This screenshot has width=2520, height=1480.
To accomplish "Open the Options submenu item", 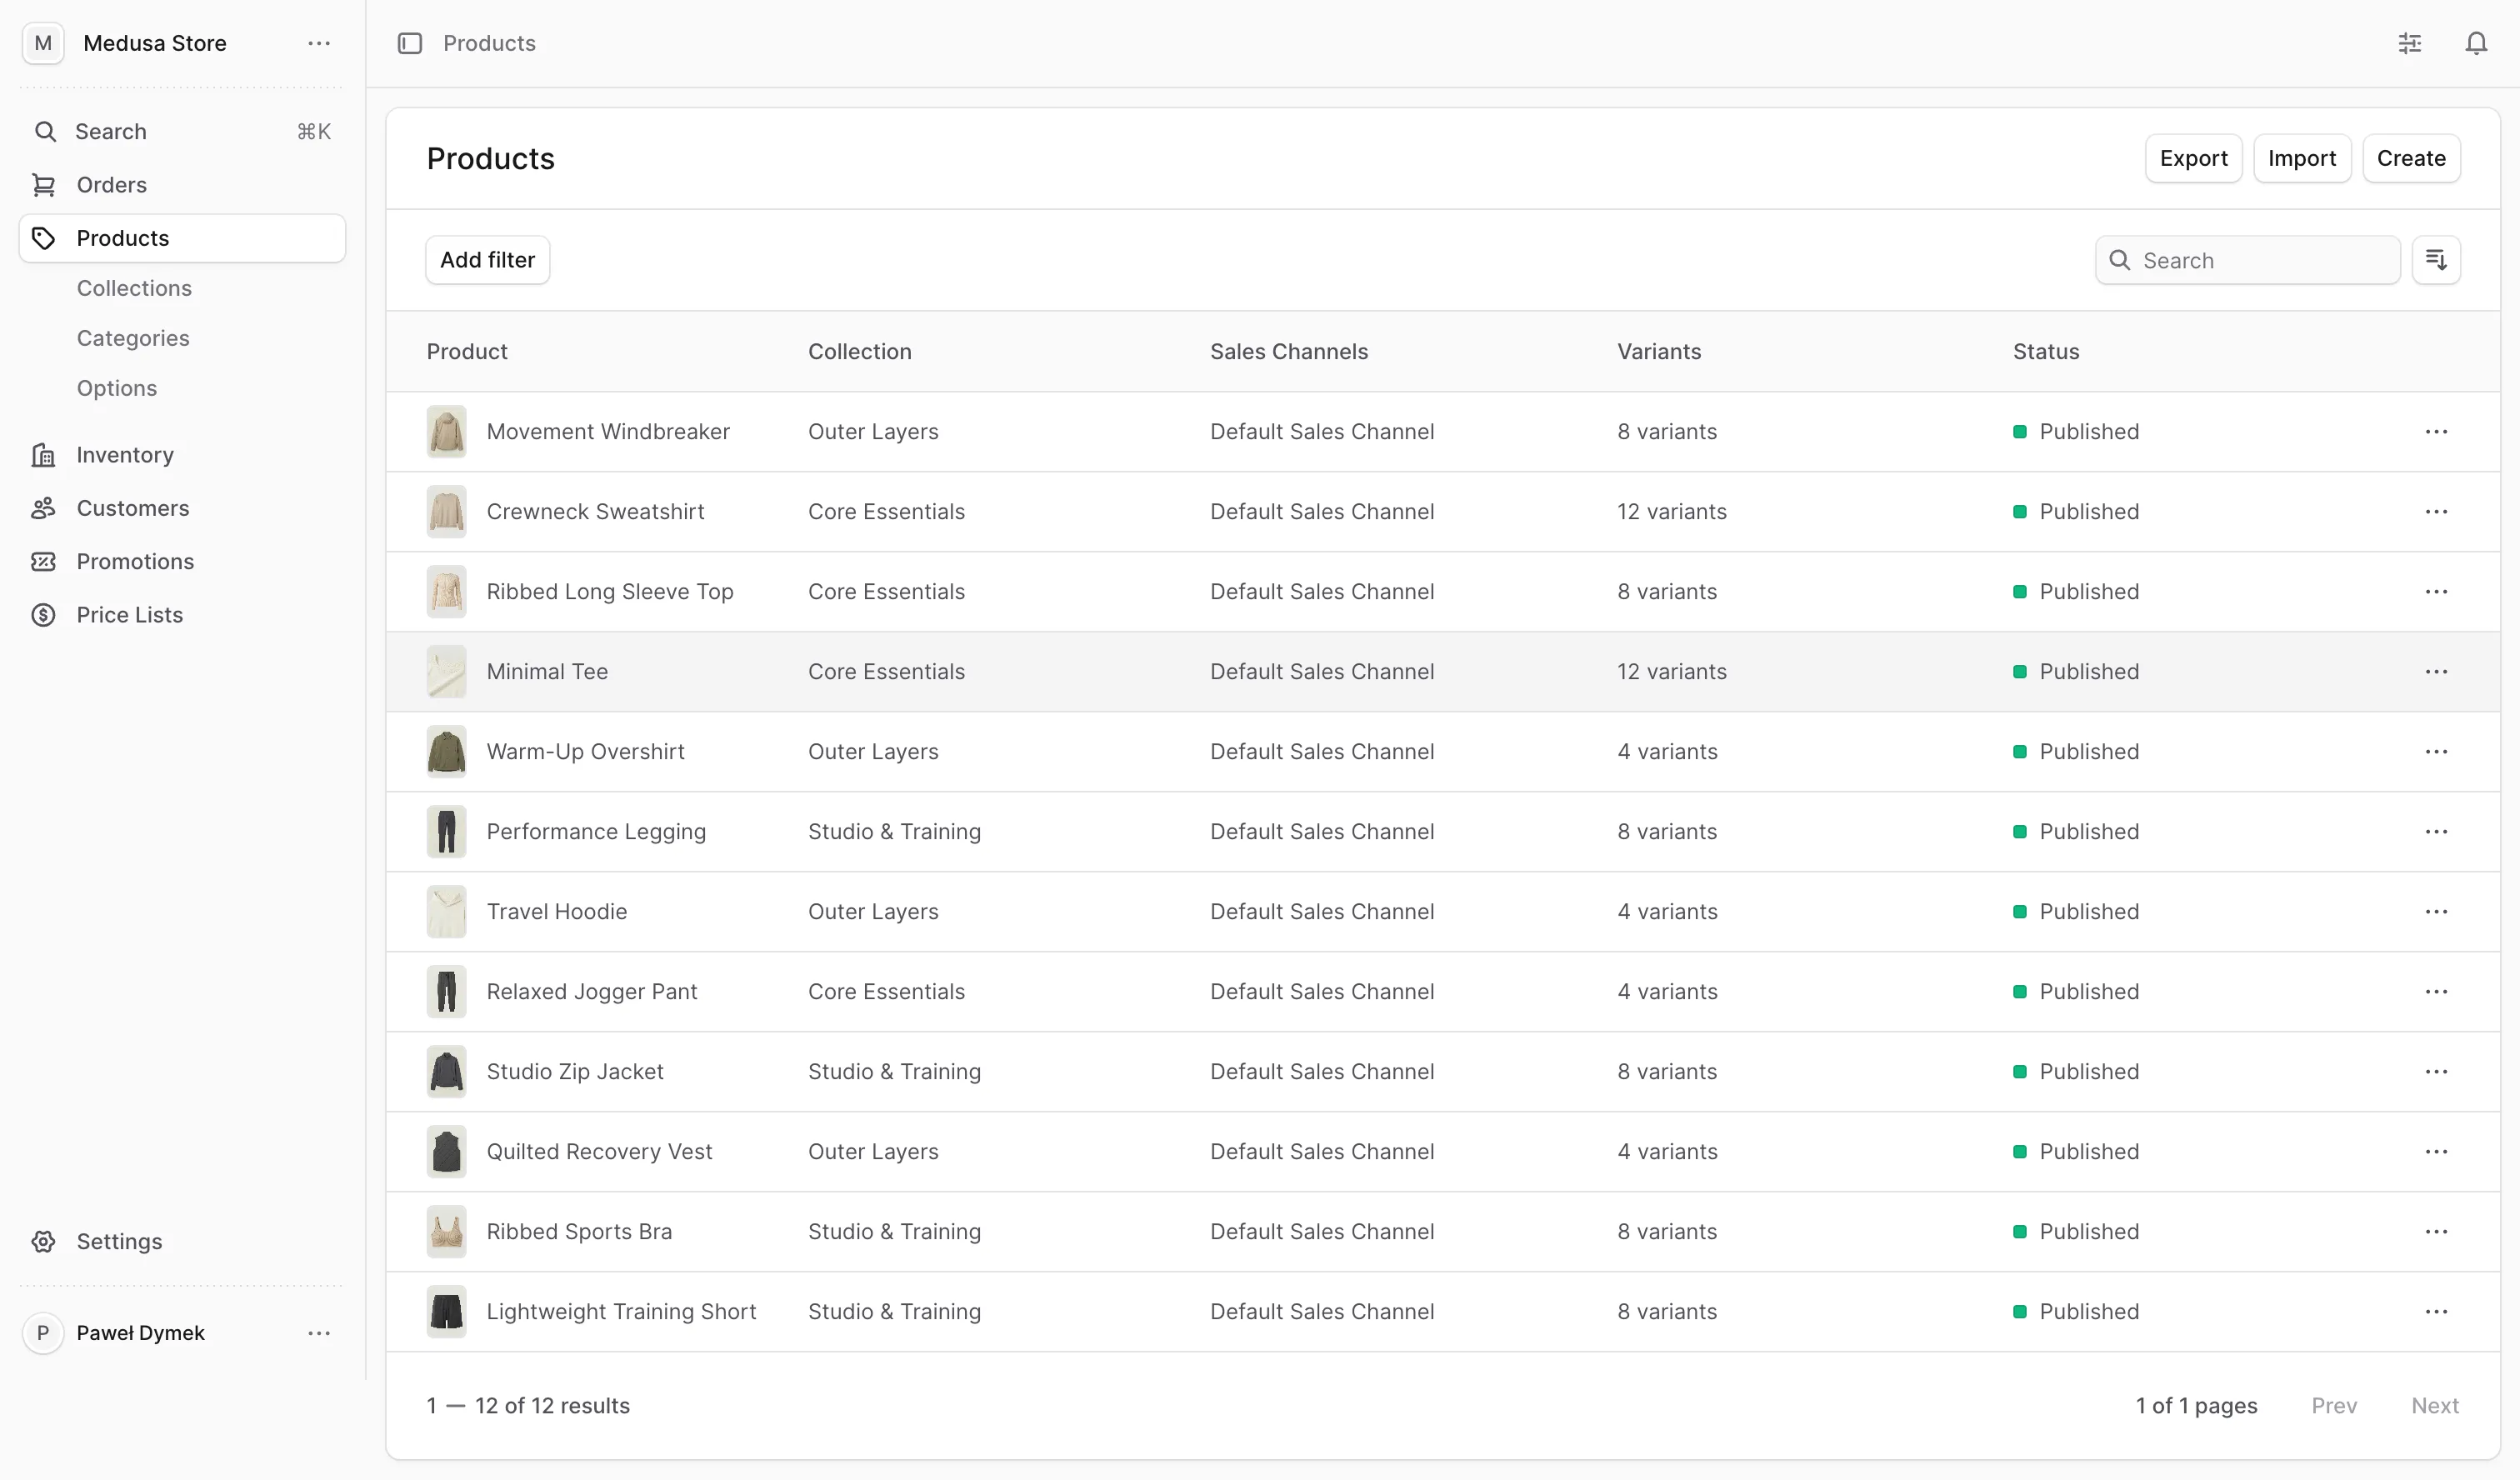I will pos(117,388).
